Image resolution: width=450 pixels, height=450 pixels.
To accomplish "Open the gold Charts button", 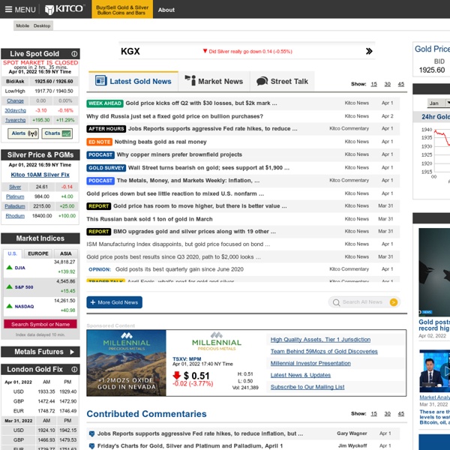I will click(x=58, y=133).
